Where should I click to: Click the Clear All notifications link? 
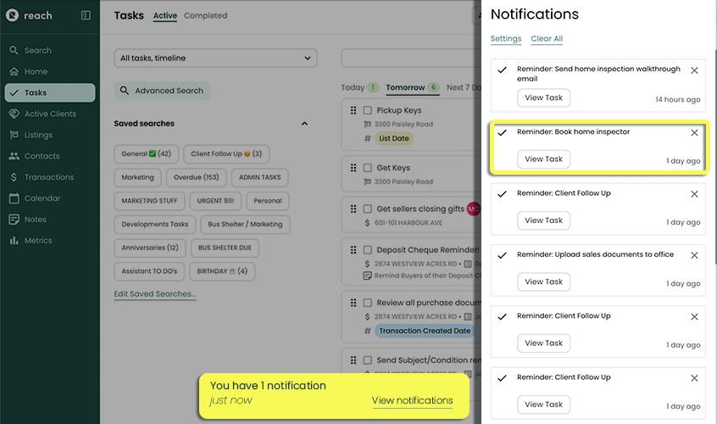547,39
